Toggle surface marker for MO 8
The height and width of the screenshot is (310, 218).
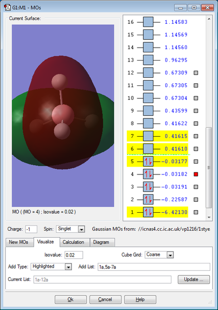[196, 123]
